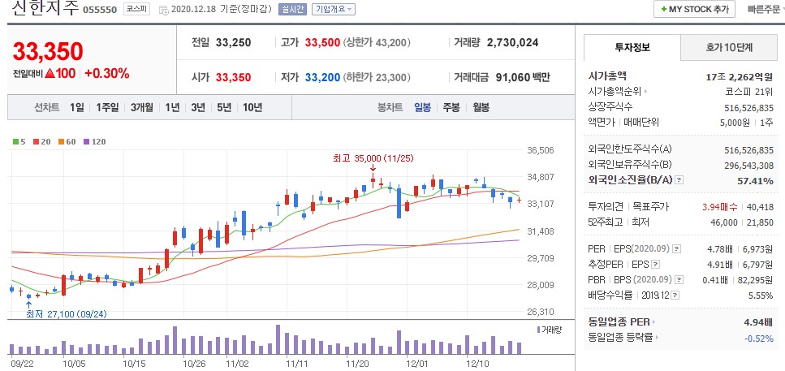
Task: Click 배당수익률 value 5.55%
Action: tap(761, 296)
